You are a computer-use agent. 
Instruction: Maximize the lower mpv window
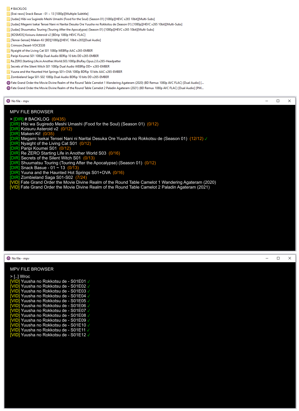point(278,258)
